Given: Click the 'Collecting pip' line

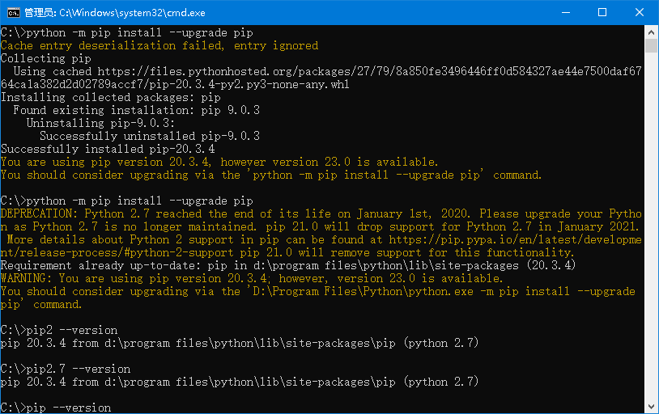Looking at the screenshot, I should pyautogui.click(x=46, y=58).
